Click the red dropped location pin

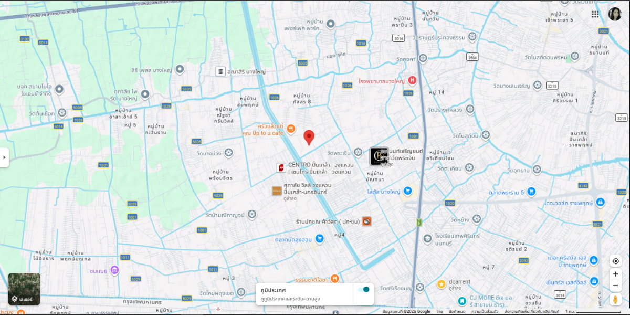309,138
